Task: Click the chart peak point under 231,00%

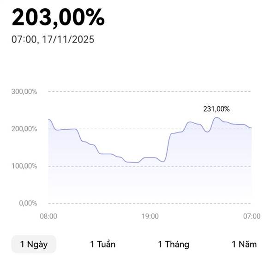Action: click(x=216, y=117)
